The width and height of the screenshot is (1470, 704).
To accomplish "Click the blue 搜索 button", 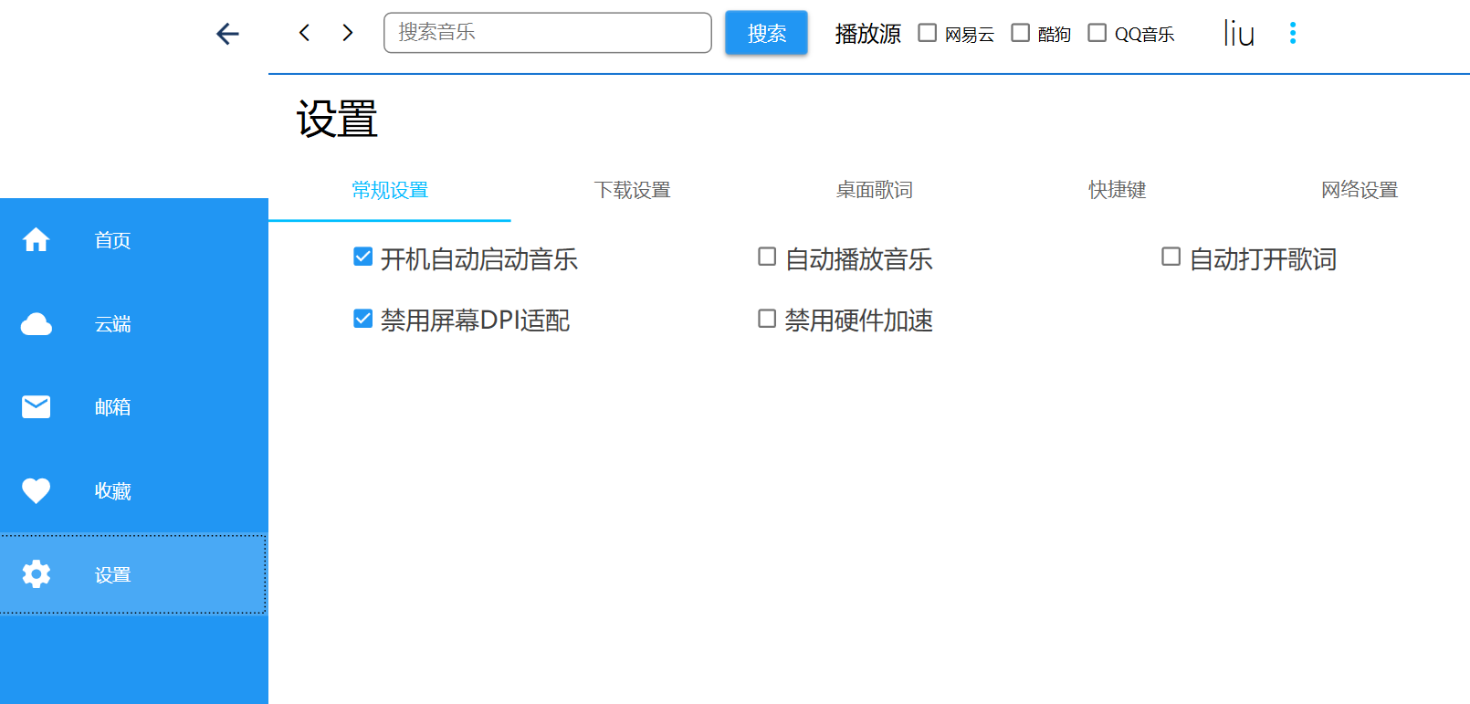I will 766,33.
